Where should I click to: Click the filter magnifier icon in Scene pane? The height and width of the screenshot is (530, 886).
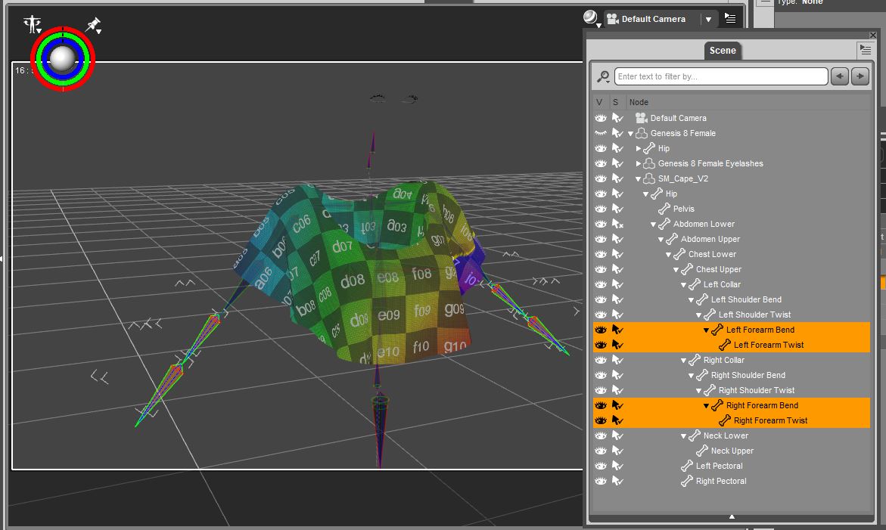pyautogui.click(x=603, y=76)
